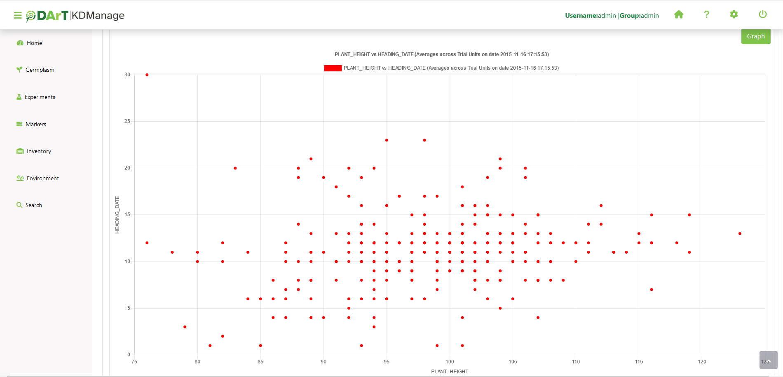Image resolution: width=783 pixels, height=377 pixels.
Task: Click the scroll-to-top arrow button
Action: (x=768, y=360)
